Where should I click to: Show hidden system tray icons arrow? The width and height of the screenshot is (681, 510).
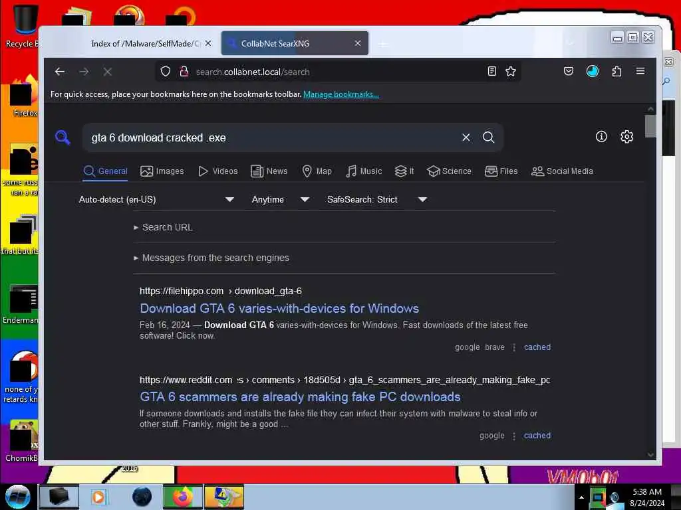tap(581, 497)
